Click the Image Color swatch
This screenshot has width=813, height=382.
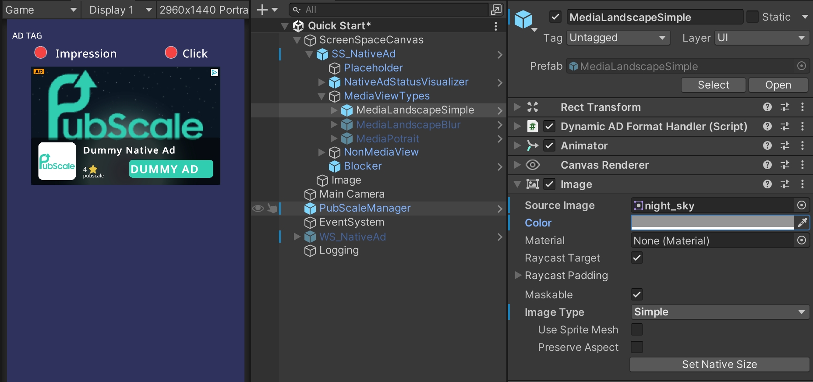point(712,223)
